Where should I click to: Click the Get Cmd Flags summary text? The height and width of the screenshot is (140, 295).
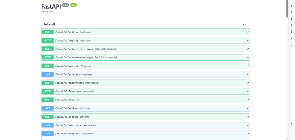pyautogui.click(x=89, y=125)
